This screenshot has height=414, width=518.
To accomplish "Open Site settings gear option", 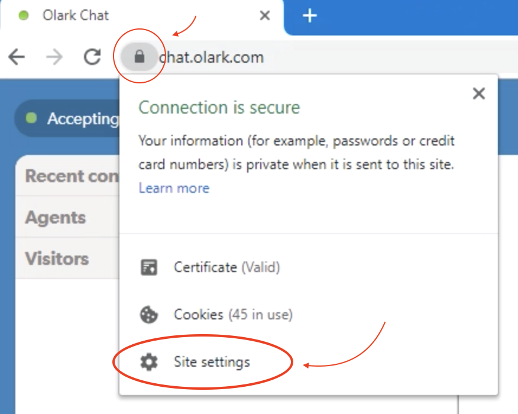I will (x=149, y=362).
